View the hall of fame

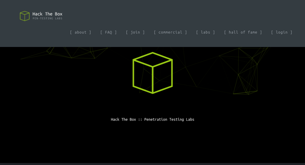[x=243, y=32]
